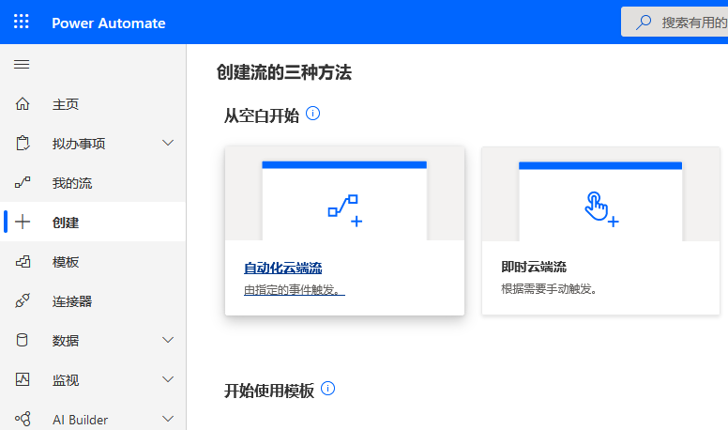The width and height of the screenshot is (728, 430).
Task: Focus the 搜索有用的 search box
Action: 675,22
